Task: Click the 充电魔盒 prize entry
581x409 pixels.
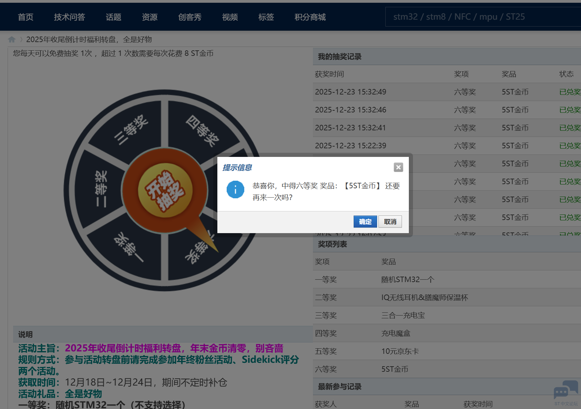Action: click(396, 333)
